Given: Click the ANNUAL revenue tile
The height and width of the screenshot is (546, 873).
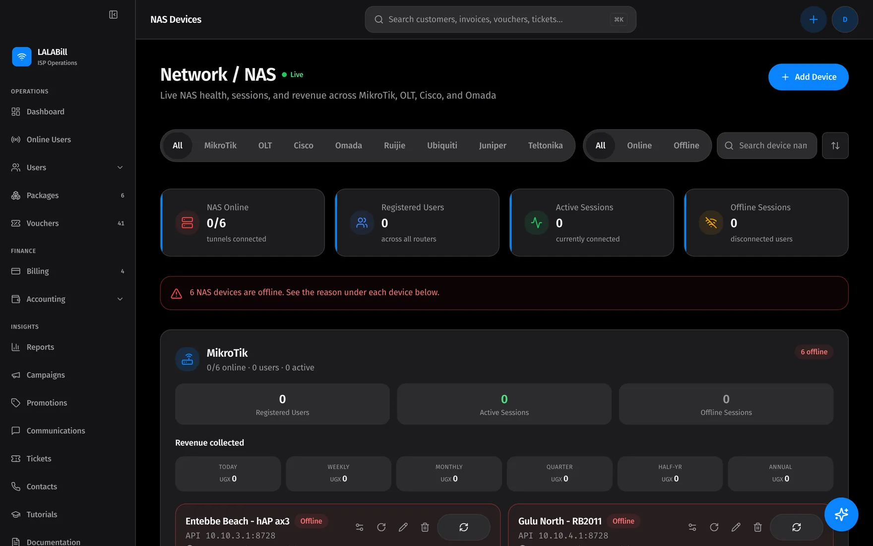Looking at the screenshot, I should [781, 474].
